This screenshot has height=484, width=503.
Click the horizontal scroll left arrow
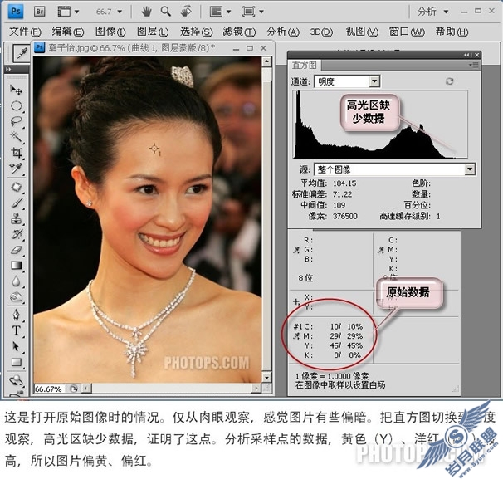pyautogui.click(x=86, y=389)
